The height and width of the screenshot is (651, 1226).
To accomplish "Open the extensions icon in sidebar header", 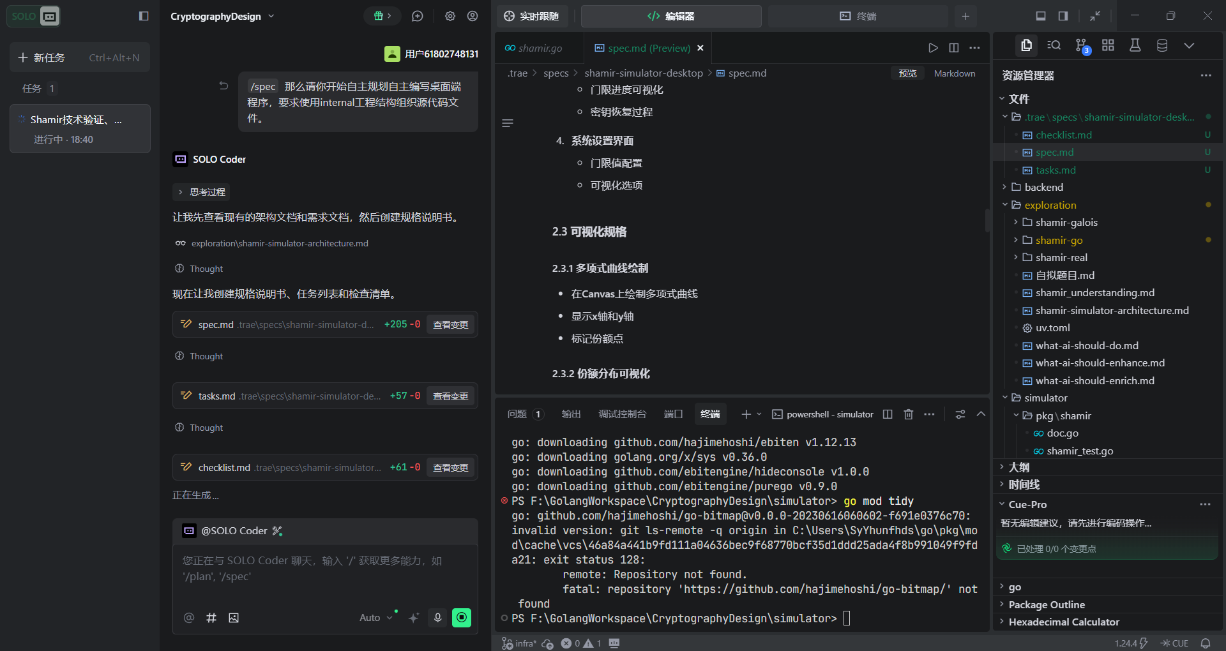I will pyautogui.click(x=1108, y=45).
